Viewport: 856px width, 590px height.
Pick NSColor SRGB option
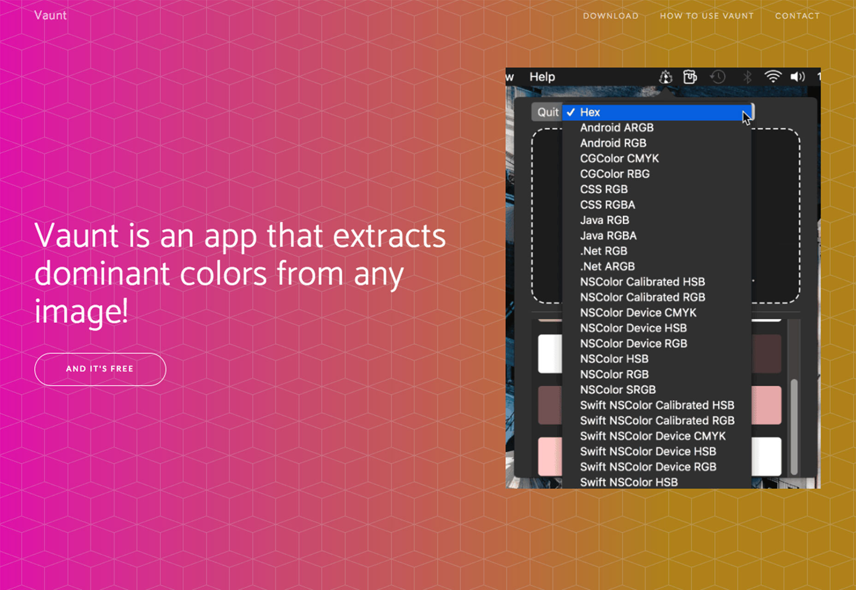tap(657, 390)
